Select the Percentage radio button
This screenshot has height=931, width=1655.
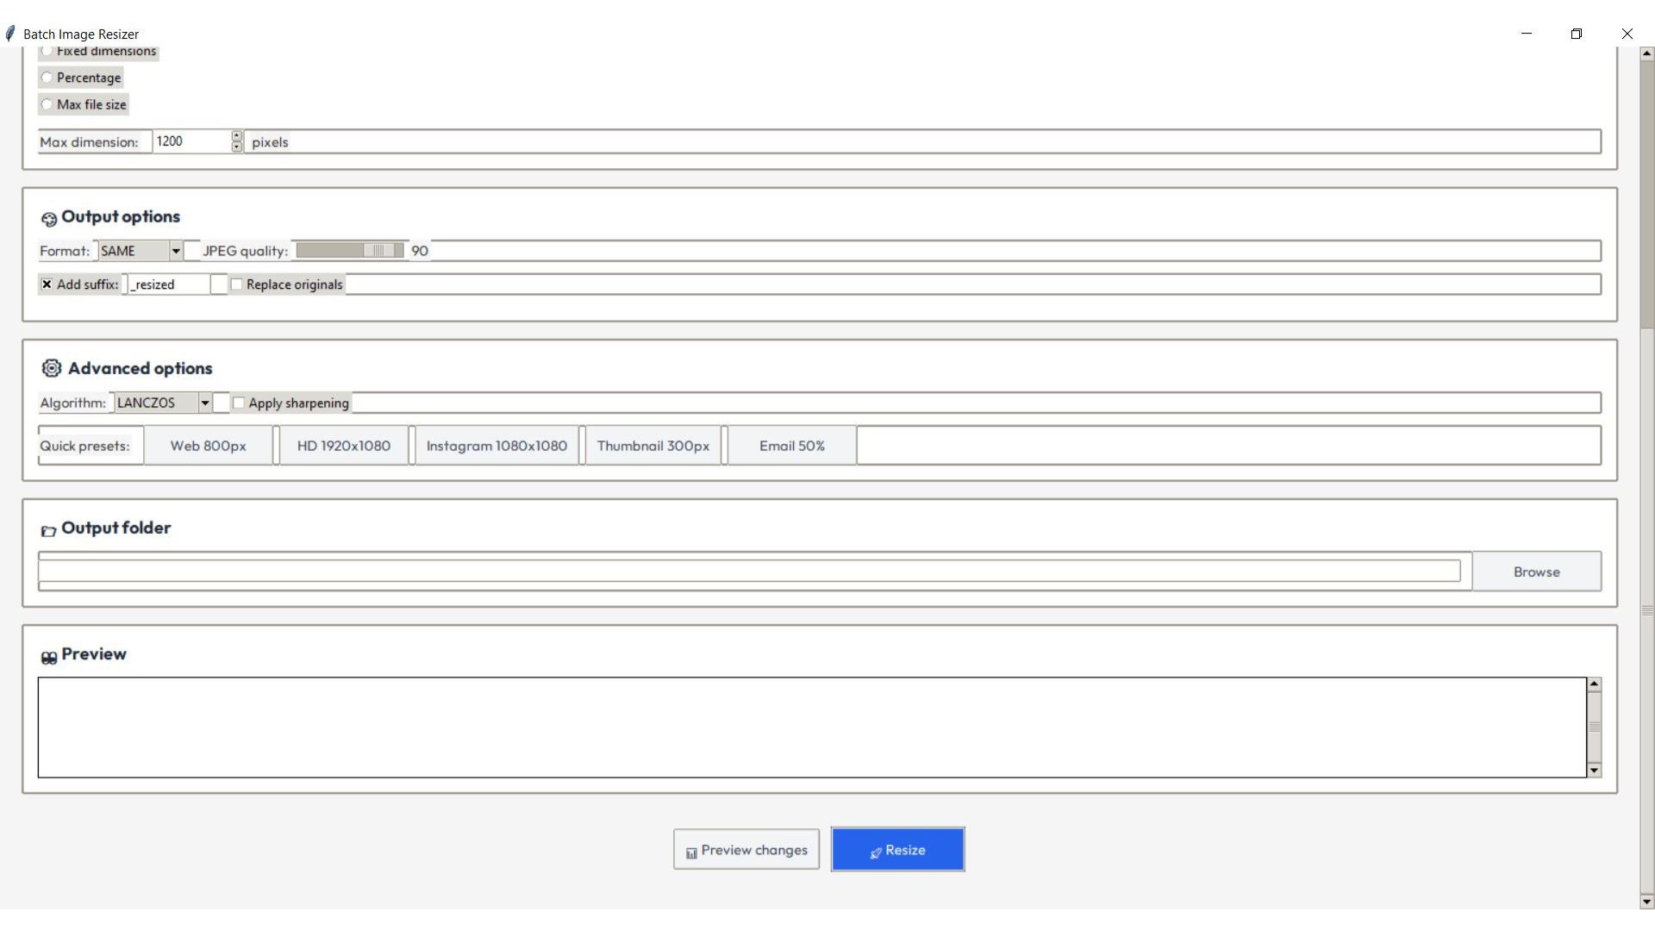[47, 78]
